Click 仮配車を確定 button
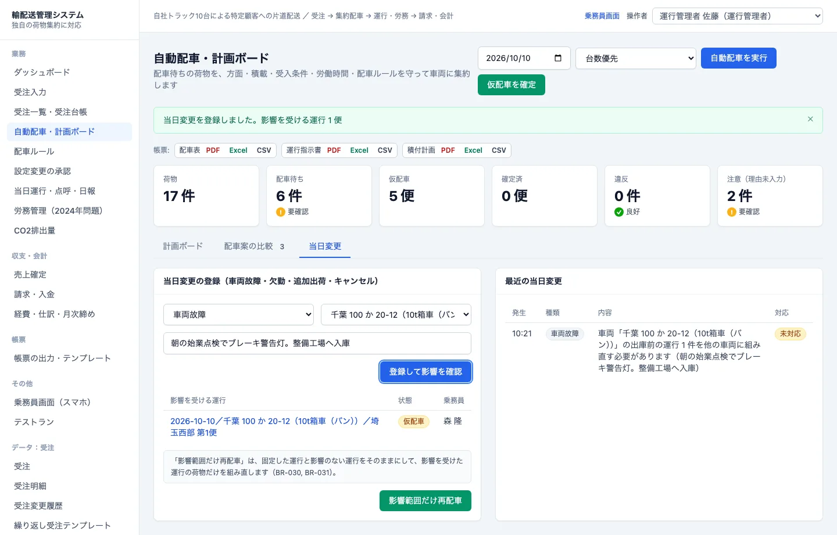The image size is (837, 535). pos(512,85)
